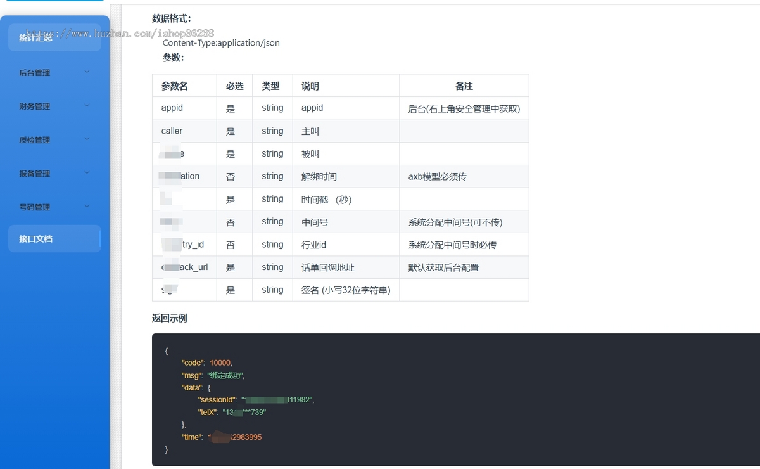This screenshot has width=760, height=469.
Task: Expand the chevron next to 报备管理
Action: coord(87,172)
